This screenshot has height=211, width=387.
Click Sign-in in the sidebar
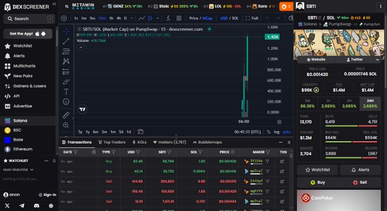pos(47,195)
